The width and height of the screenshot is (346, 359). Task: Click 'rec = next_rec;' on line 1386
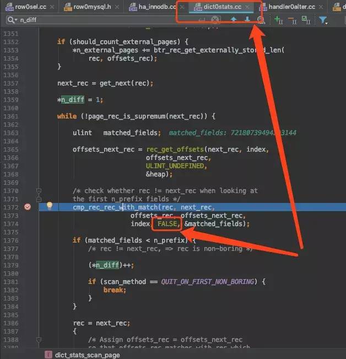(x=101, y=323)
